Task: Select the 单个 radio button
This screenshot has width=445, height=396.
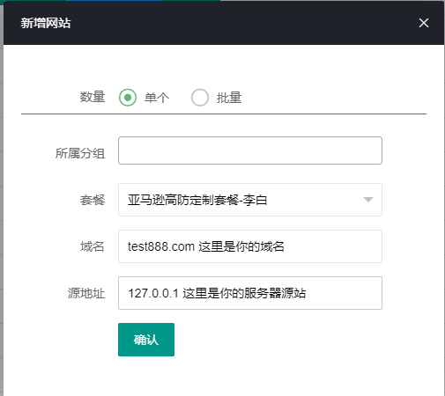Action: click(128, 98)
